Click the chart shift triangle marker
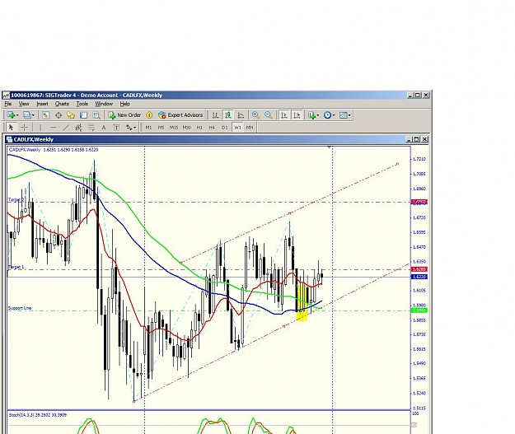 click(329, 147)
